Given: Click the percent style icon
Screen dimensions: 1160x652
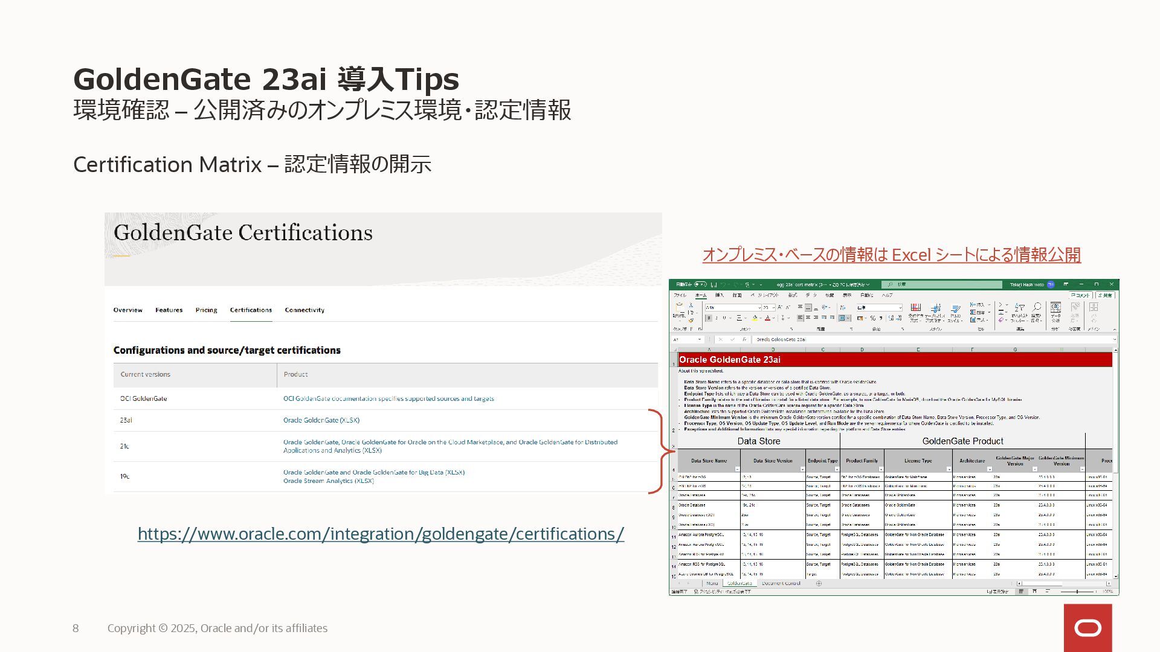Looking at the screenshot, I should 872,318.
